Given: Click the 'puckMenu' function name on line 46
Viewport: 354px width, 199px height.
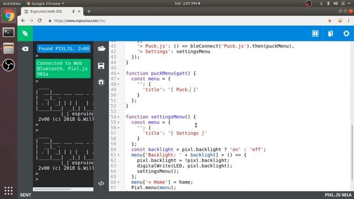Looking at the screenshot, I should point(162,74).
